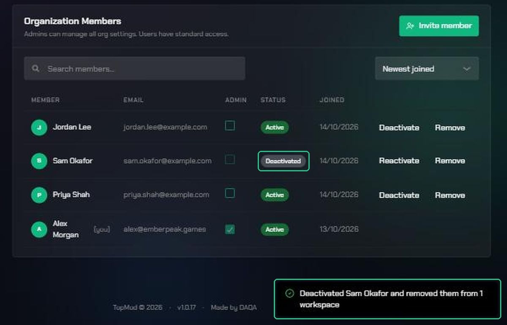This screenshot has height=325, width=507.
Task: Enable admin checkbox for Priya Shah
Action: 230,193
